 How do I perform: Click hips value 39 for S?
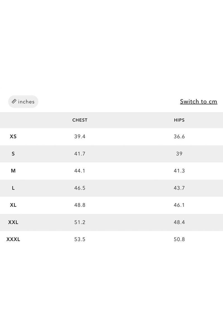coord(179,154)
